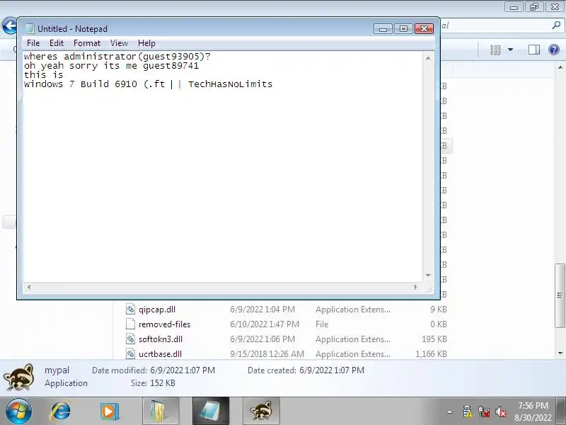Launch Windows Media Player from taskbar
566x425 pixels.
coord(110,412)
